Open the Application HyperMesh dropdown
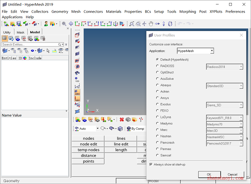This screenshot has height=184, width=251. 212,51
